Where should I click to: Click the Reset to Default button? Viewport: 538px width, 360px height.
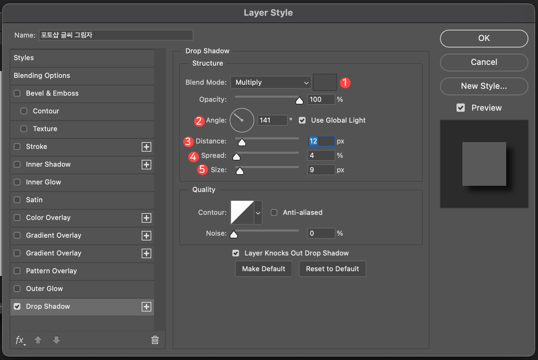pos(332,269)
